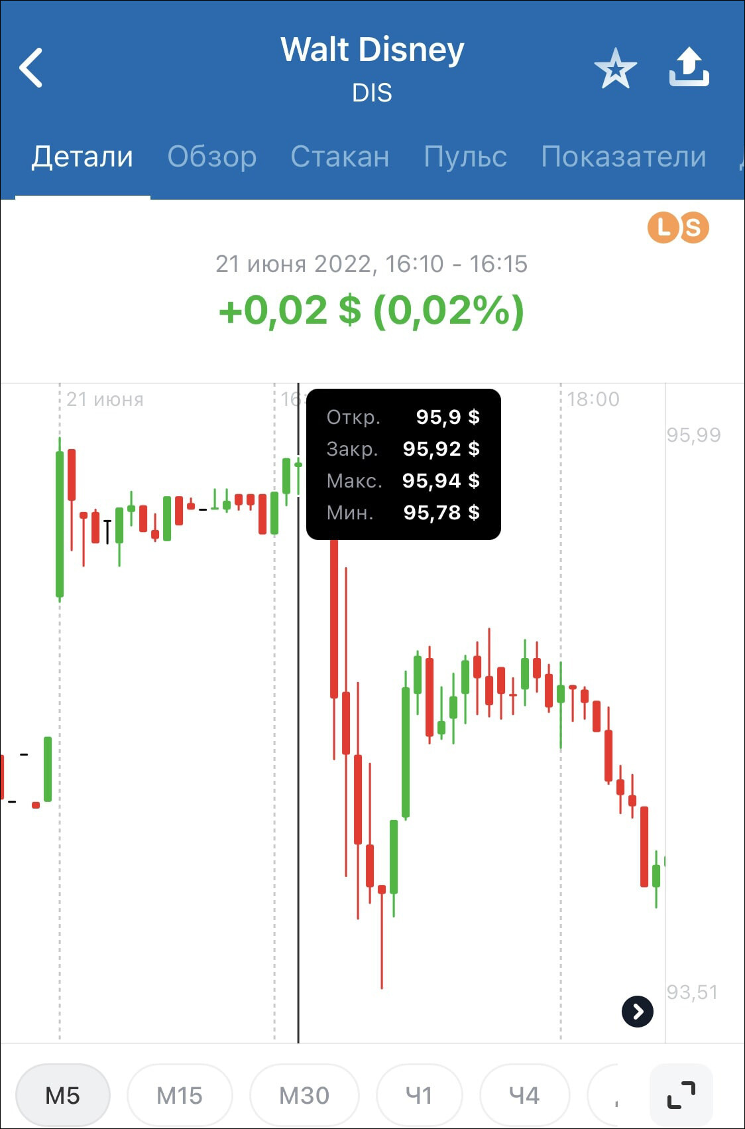Set chart interval to Ч1
Screen dimensions: 745x1129
[x=419, y=1095]
